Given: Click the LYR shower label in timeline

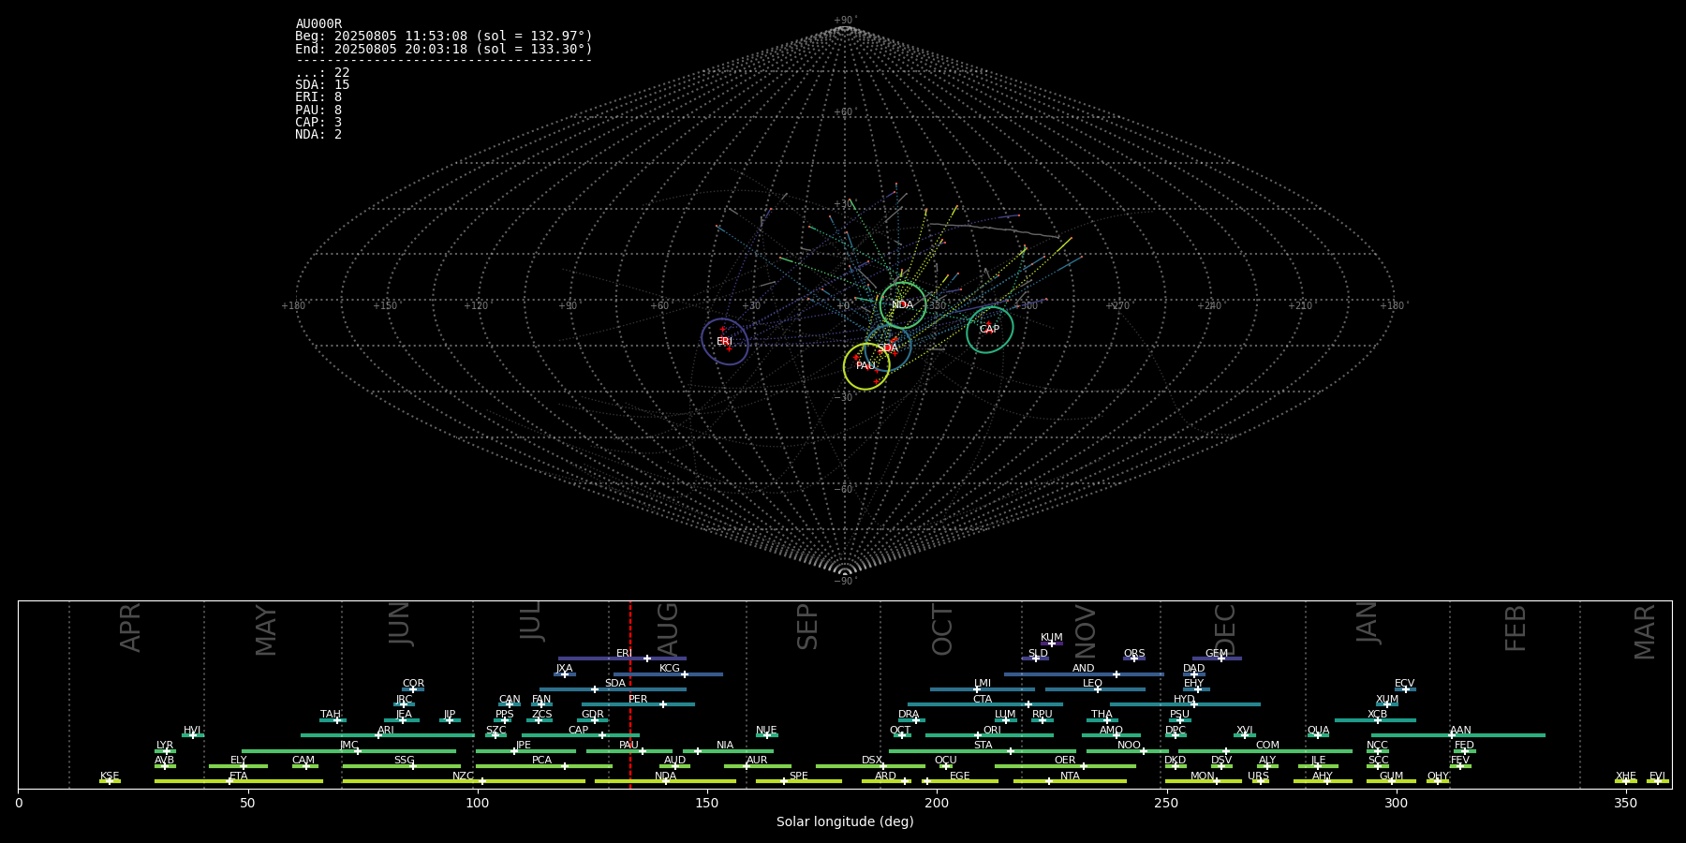Looking at the screenshot, I should [x=165, y=746].
